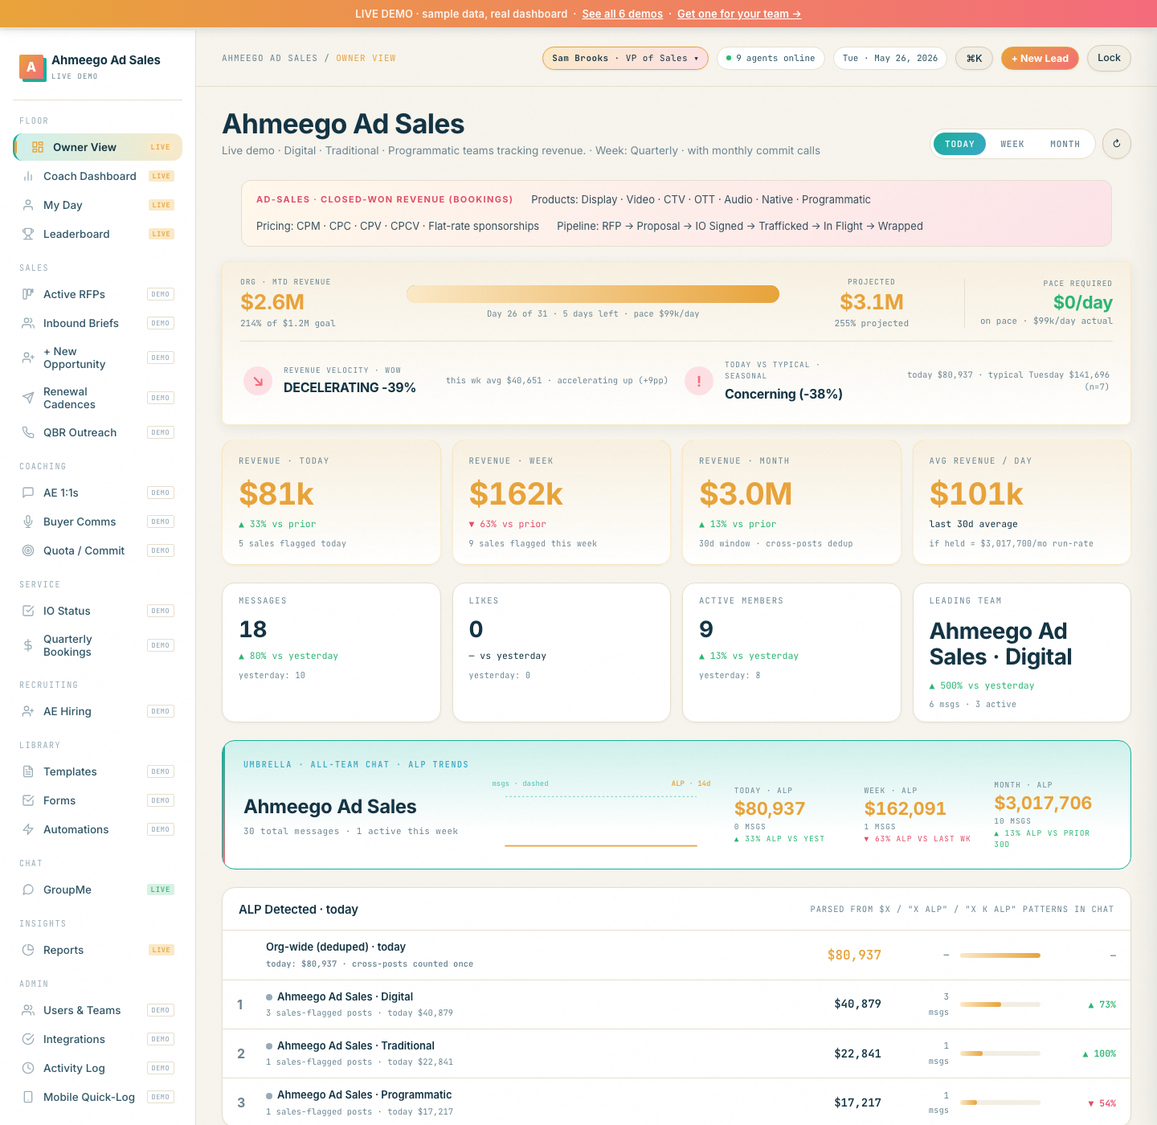
Task: Open AE Hiring add-person icon
Action: [x=28, y=711]
